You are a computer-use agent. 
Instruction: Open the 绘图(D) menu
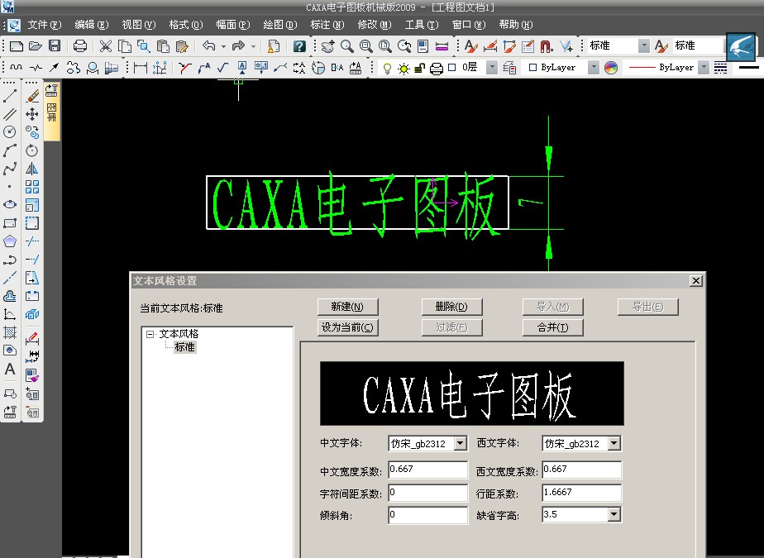click(279, 25)
